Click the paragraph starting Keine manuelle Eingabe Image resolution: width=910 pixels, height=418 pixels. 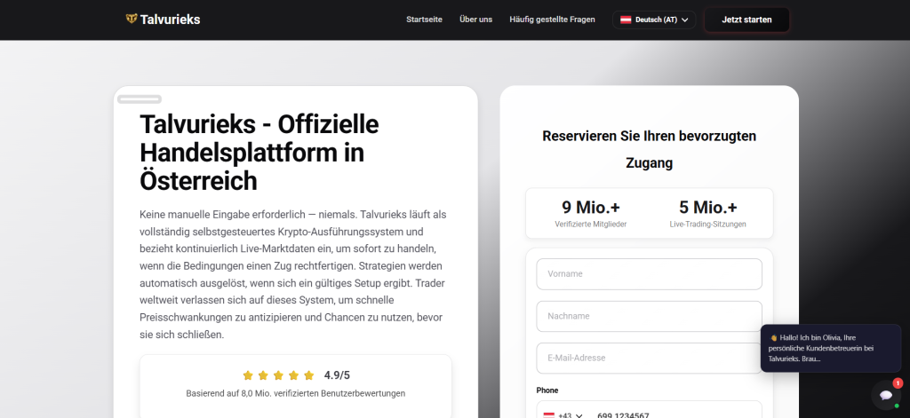point(295,275)
